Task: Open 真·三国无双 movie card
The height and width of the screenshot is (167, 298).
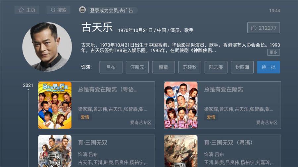Action: coord(96,151)
